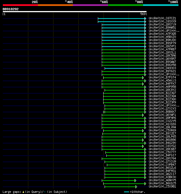Click the purple ~60% identity color segment
181x194 pixels.
pos(90,5)
